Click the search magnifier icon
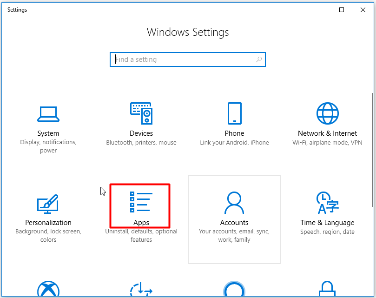This screenshot has height=298, width=376. [259, 59]
